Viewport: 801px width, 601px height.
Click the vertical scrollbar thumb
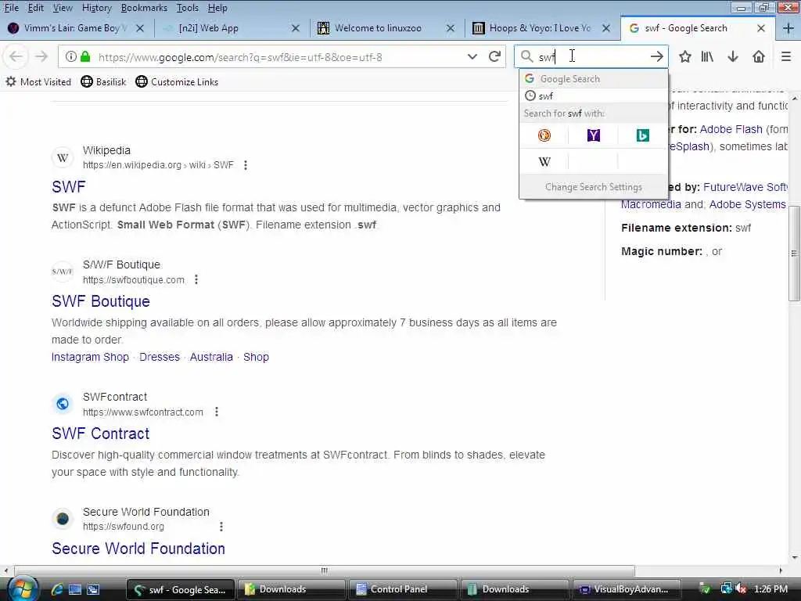794,253
